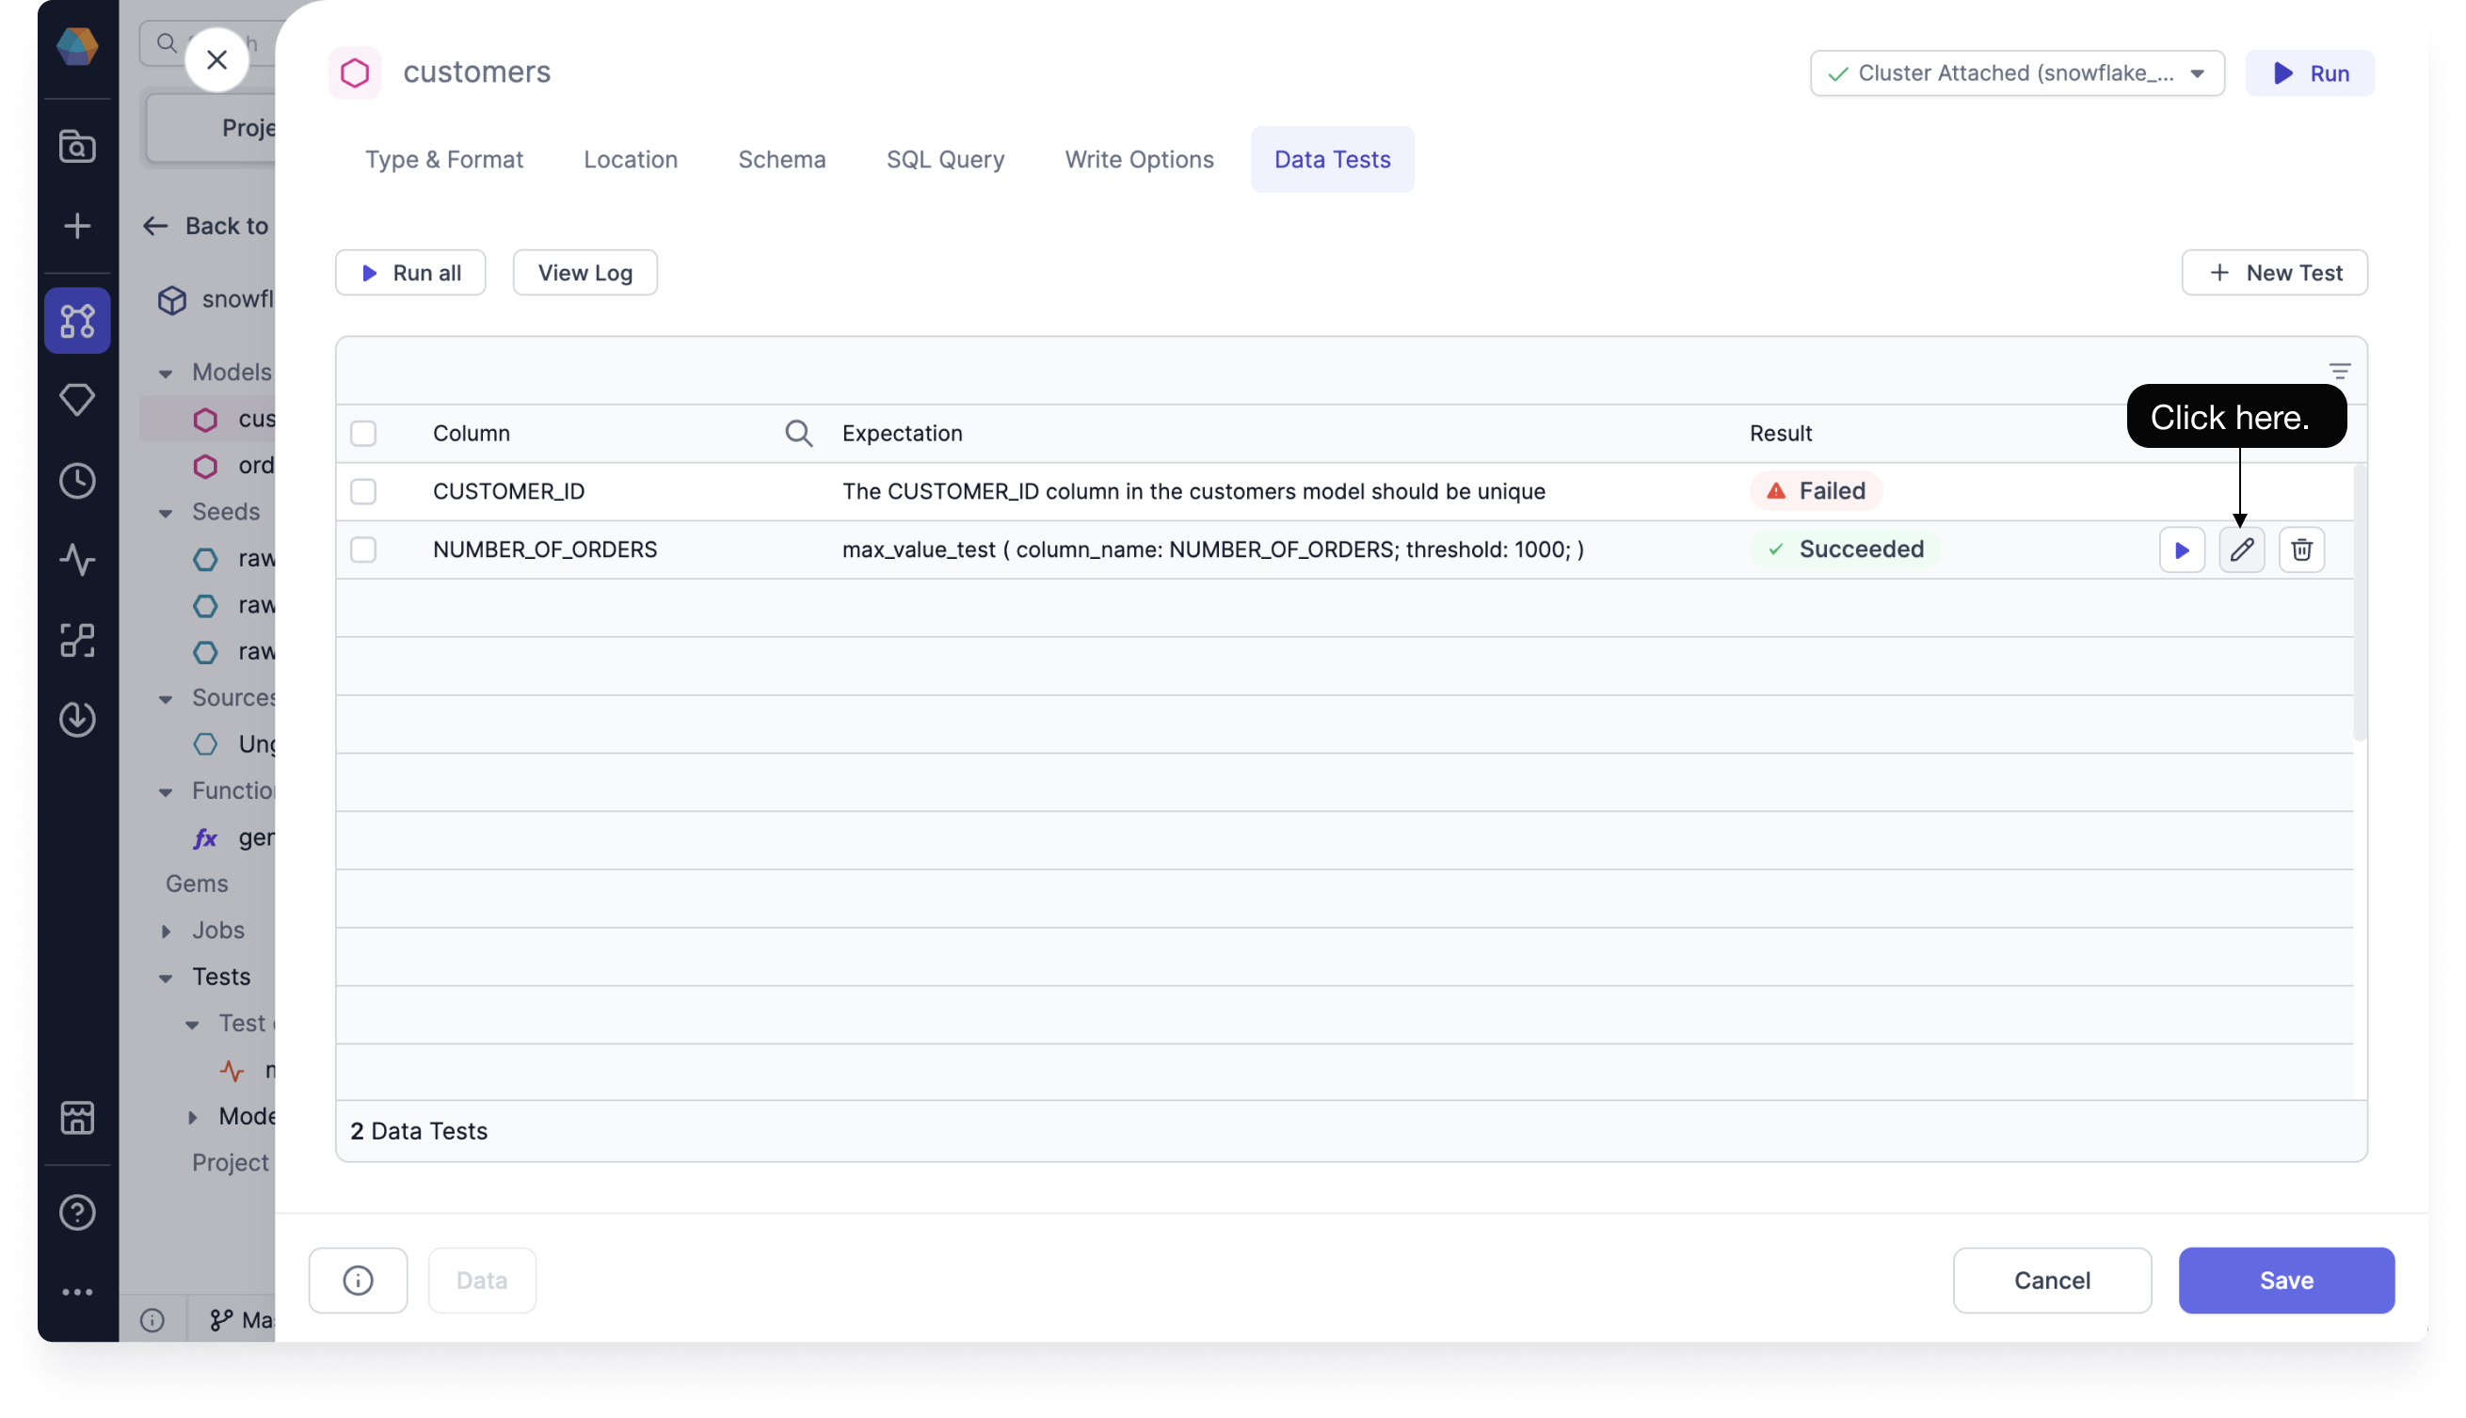Click the filter icon in tests table header
The height and width of the screenshot is (1418, 2466).
pyautogui.click(x=2341, y=371)
